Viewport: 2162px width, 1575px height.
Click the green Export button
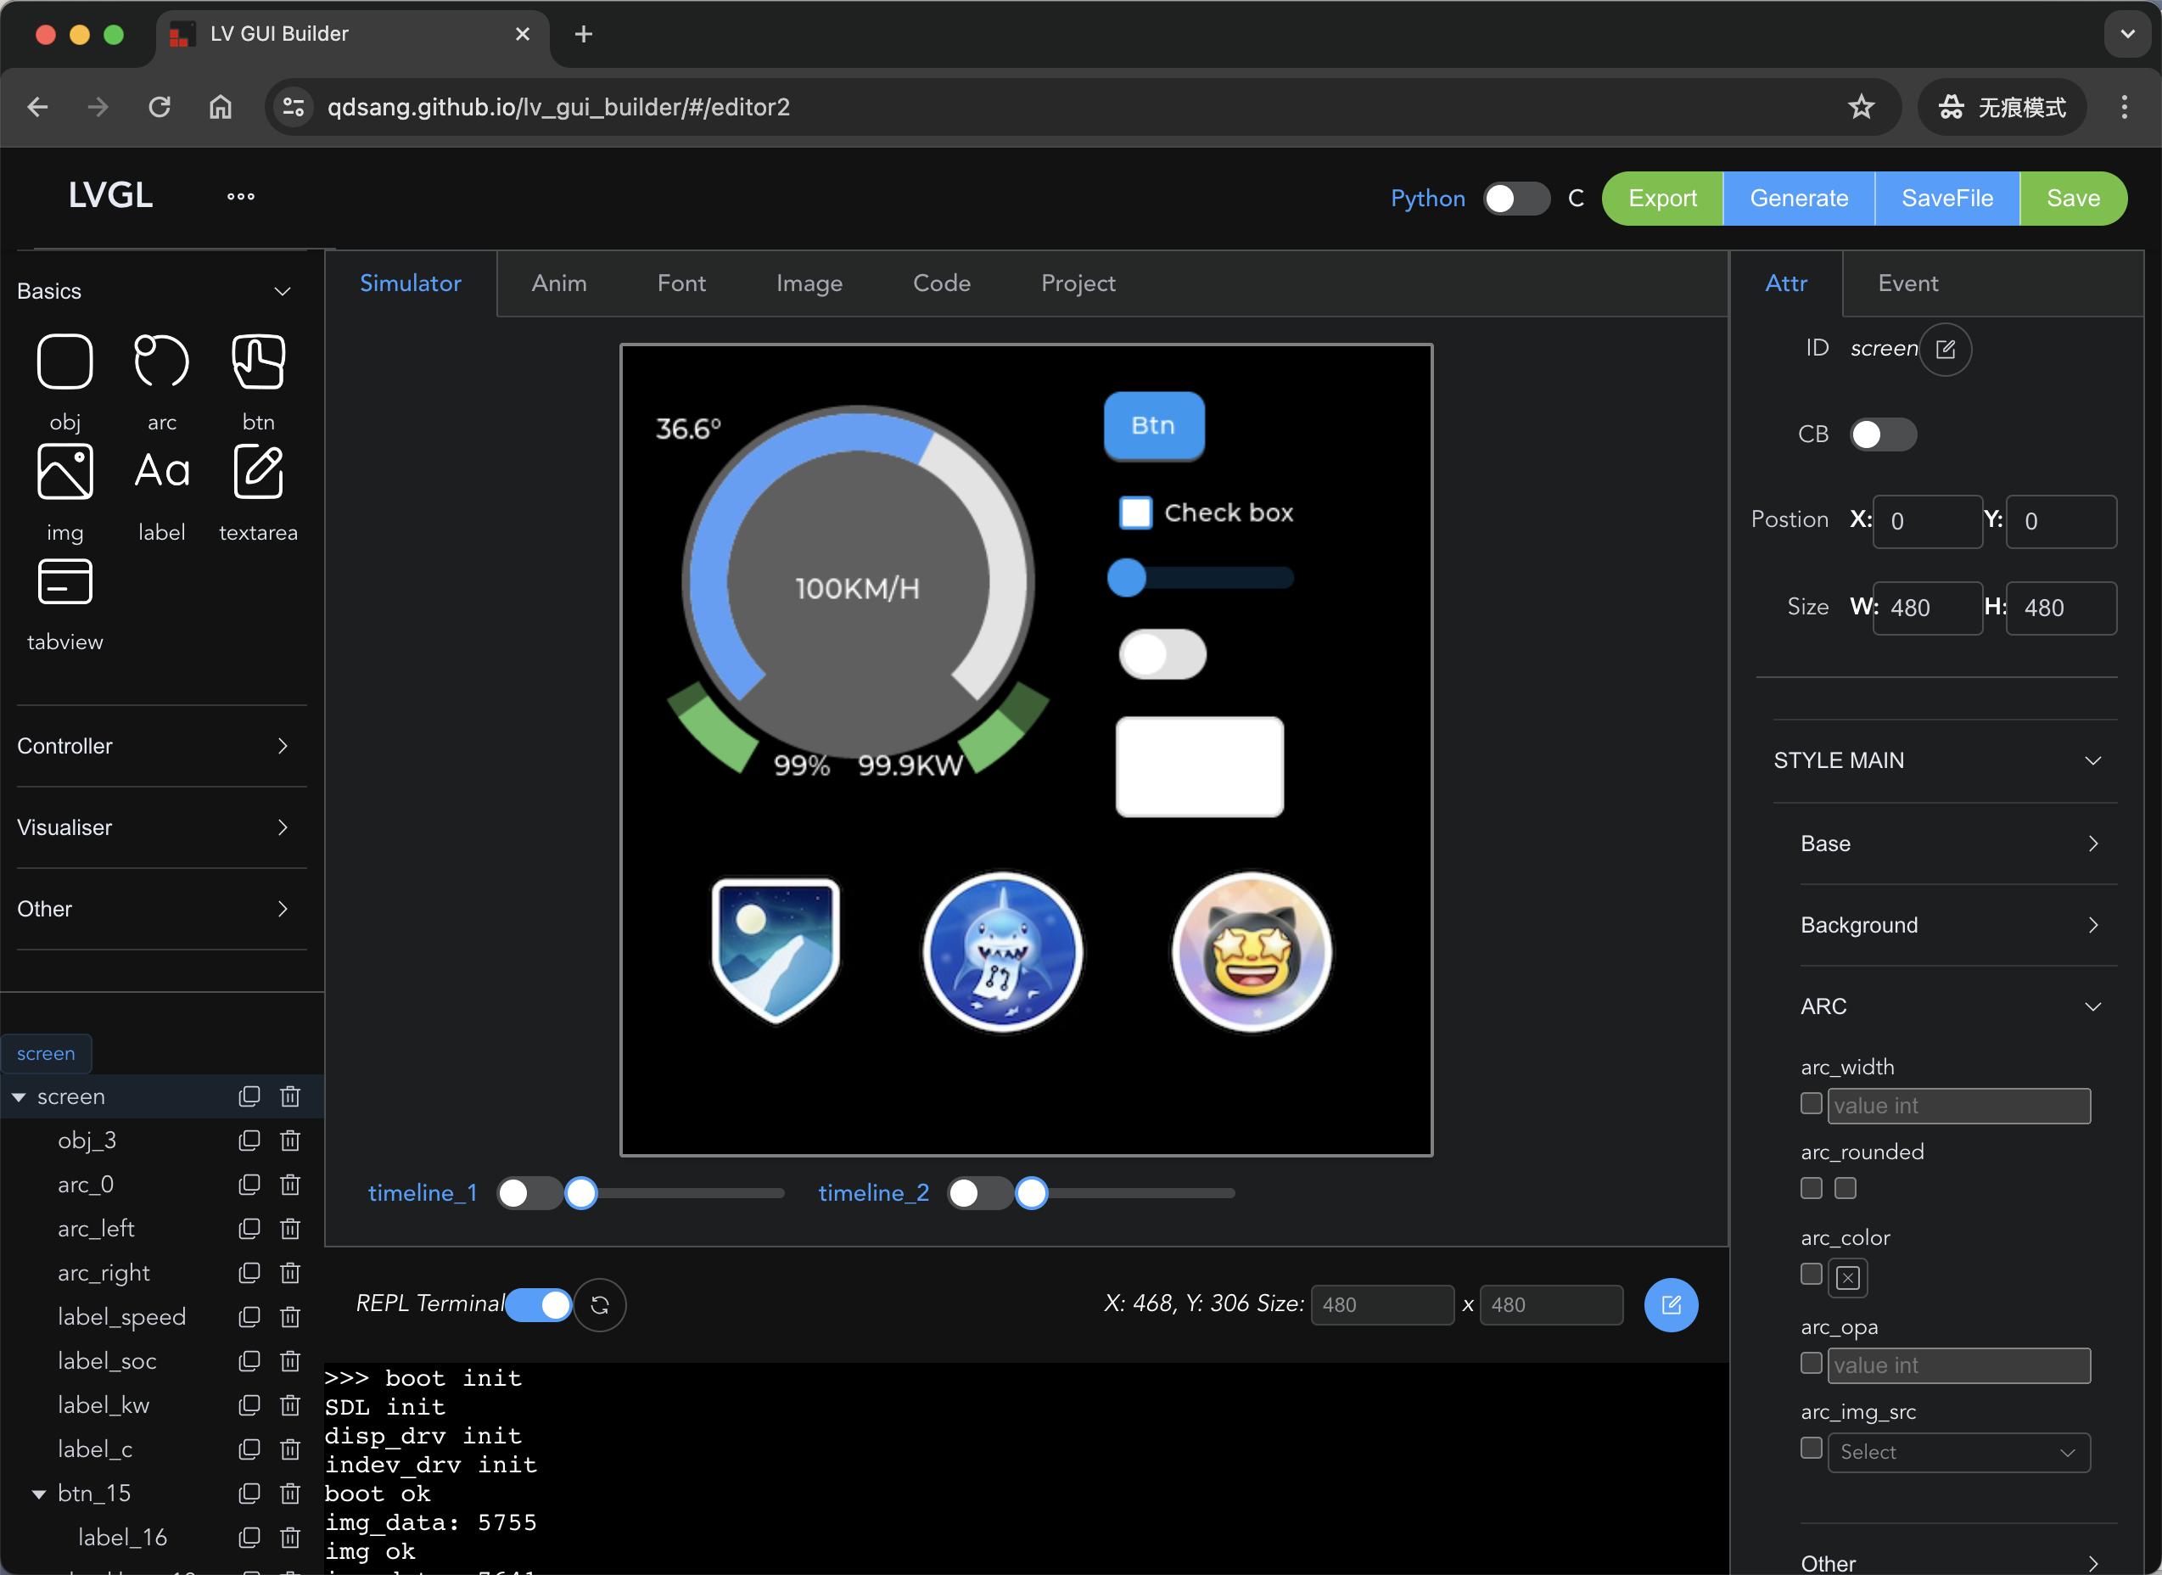(1661, 199)
